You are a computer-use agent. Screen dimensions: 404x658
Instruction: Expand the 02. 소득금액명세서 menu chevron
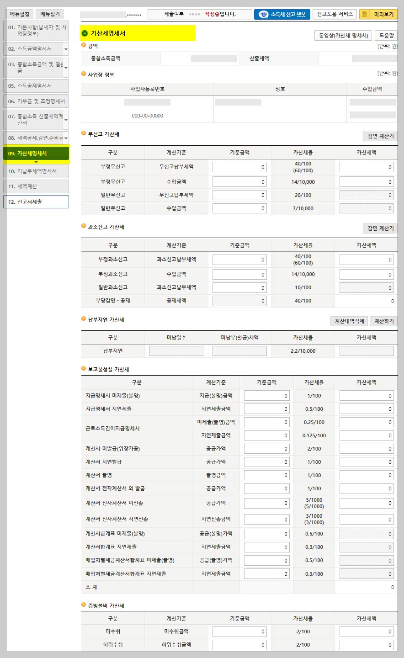(66, 49)
